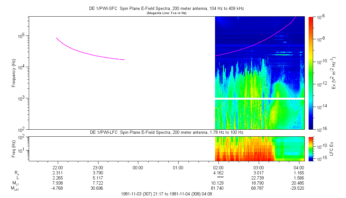
Task: Click the Freq (Hz) label of lower panel
Action: (14, 148)
